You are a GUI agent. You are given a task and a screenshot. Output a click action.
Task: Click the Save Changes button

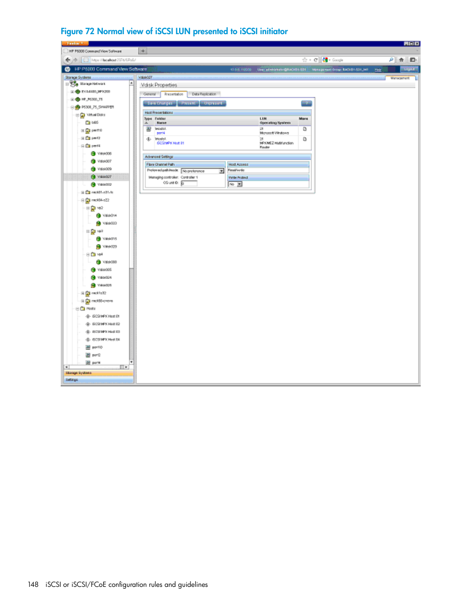point(160,103)
